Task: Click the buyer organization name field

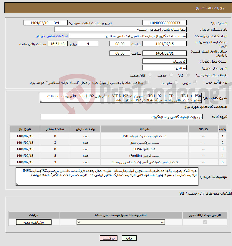Action: tap(120, 30)
